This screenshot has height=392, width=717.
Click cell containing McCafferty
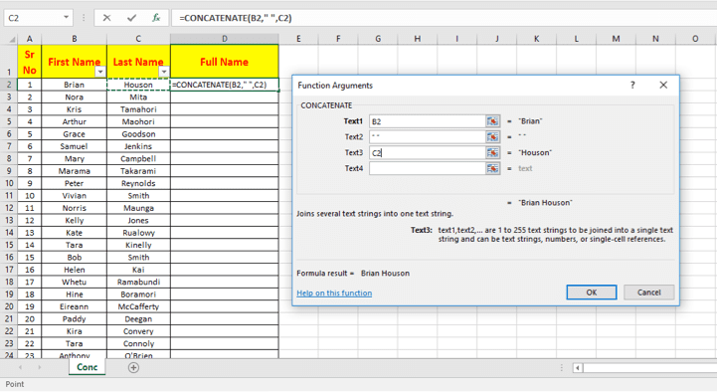(x=138, y=306)
